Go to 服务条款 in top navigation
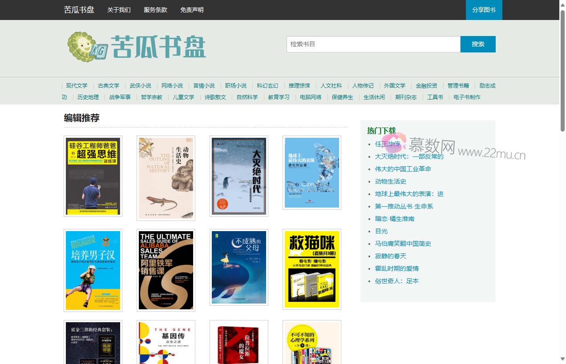 point(155,10)
